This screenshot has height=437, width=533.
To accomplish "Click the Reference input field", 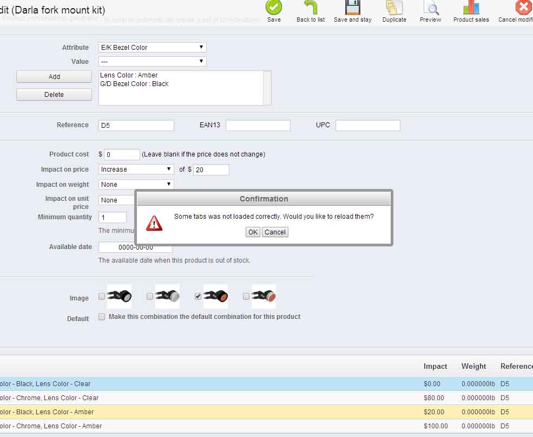I will point(136,125).
